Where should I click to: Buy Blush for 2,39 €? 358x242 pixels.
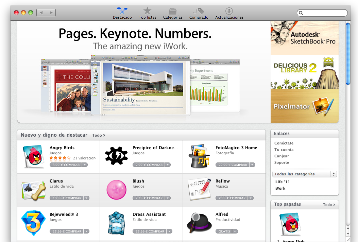[149, 198]
